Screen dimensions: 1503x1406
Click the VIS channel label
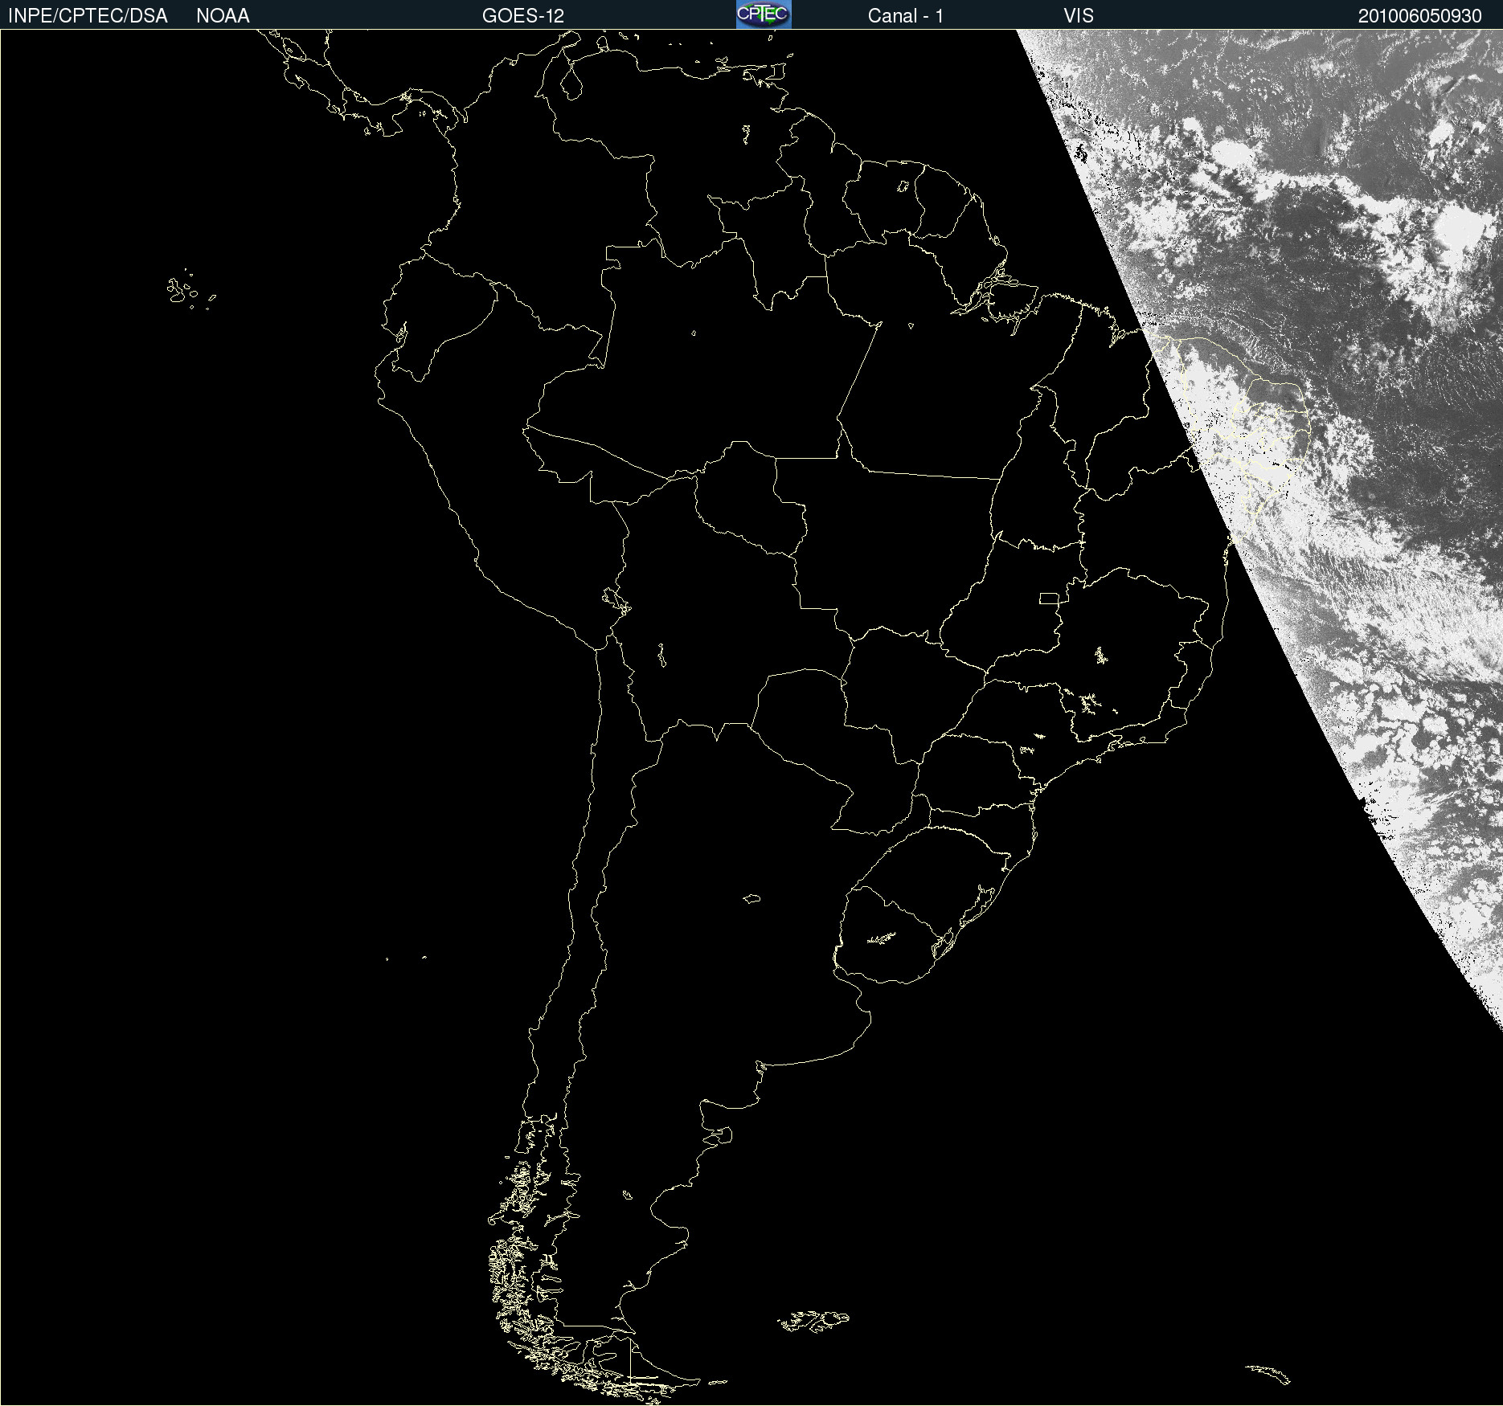(x=1079, y=16)
